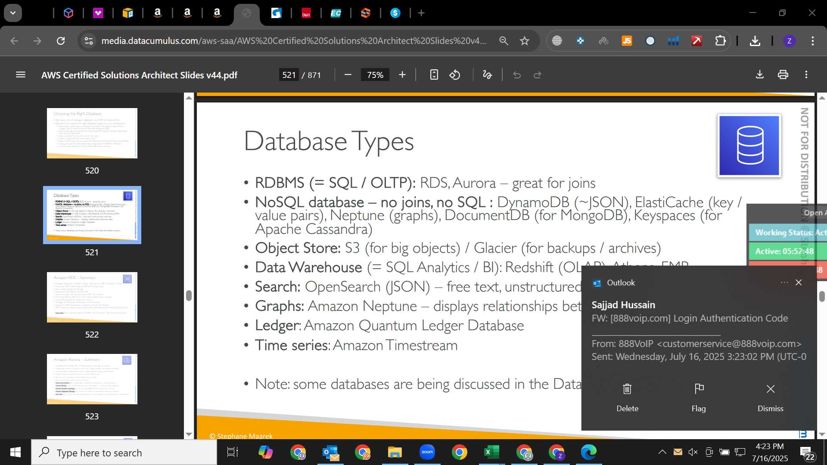Screen dimensions: 827x465
Task: Open Outlook from the taskbar
Action: 330,452
